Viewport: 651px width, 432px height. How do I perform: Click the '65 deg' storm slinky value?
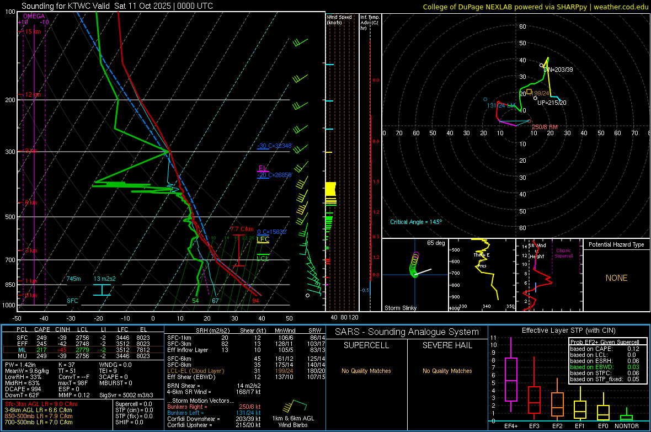(436, 243)
